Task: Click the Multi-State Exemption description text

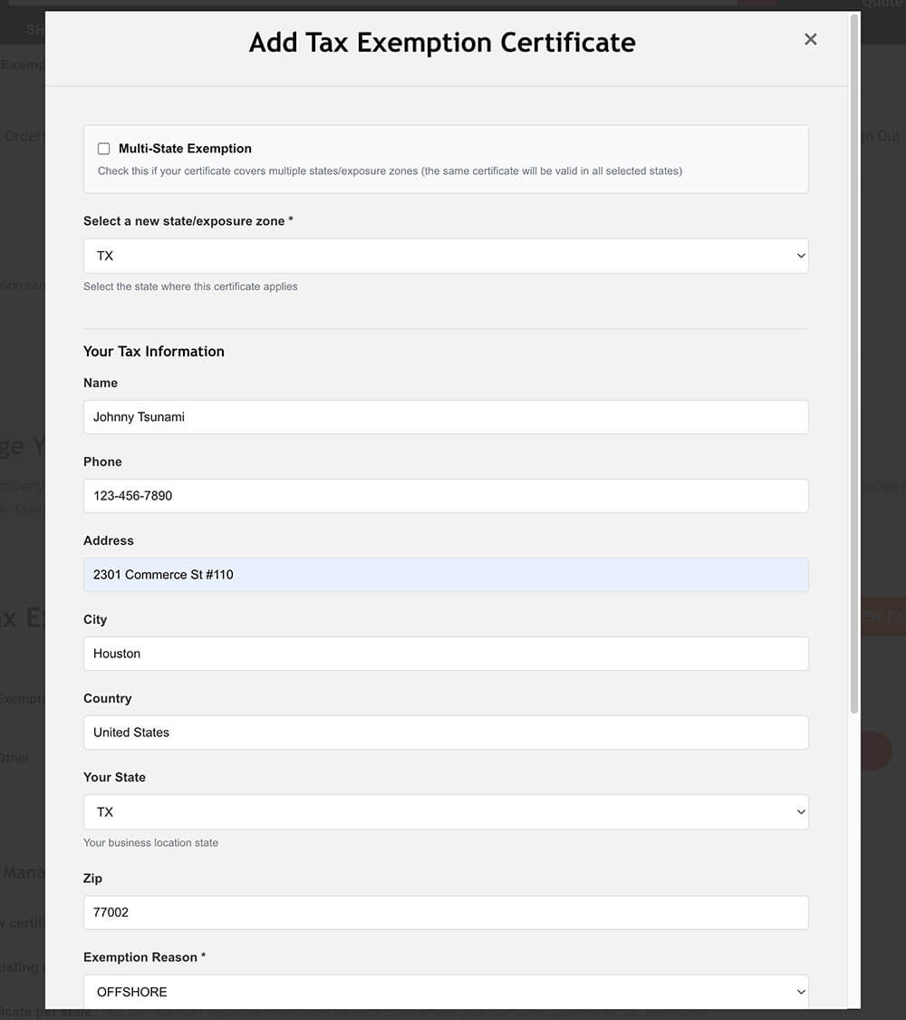Action: pos(390,170)
